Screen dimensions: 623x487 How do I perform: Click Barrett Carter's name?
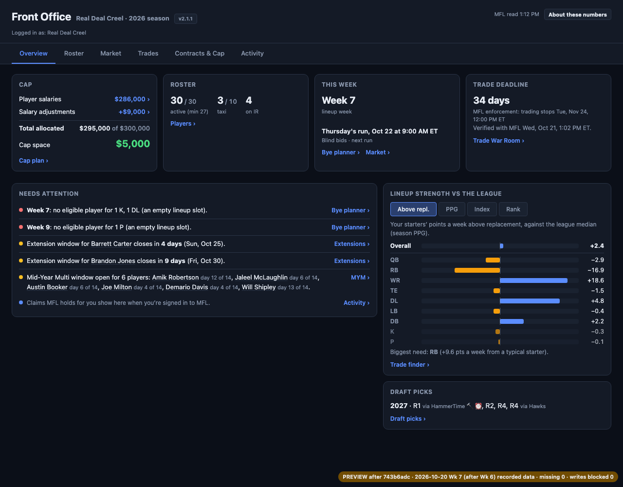coord(111,244)
